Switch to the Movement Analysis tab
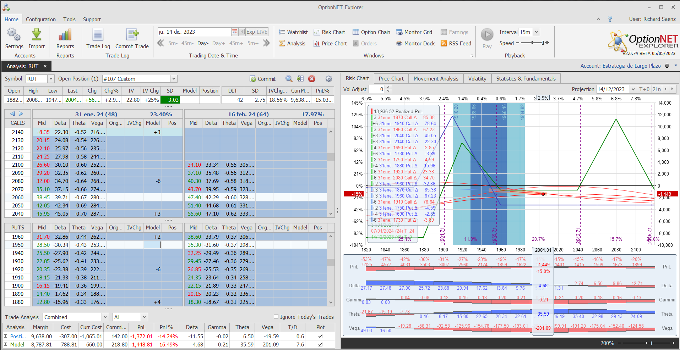The width and height of the screenshot is (680, 350). (436, 78)
